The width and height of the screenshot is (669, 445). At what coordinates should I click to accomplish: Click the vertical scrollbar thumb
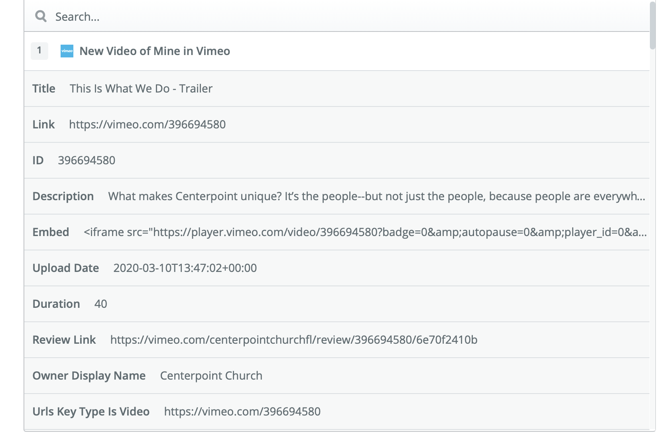(652, 26)
